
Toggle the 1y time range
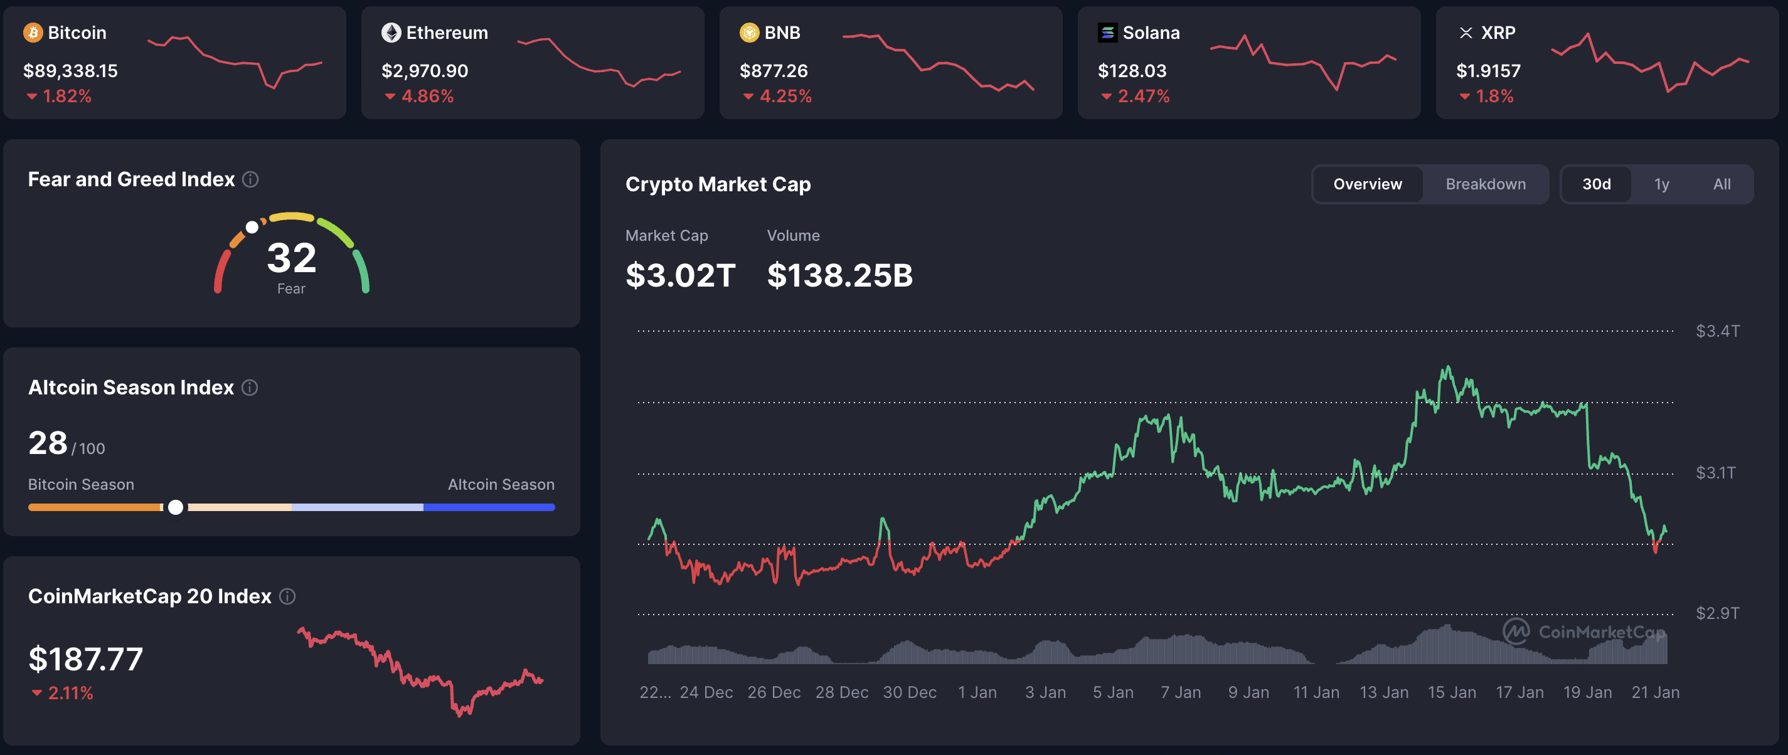click(1662, 184)
